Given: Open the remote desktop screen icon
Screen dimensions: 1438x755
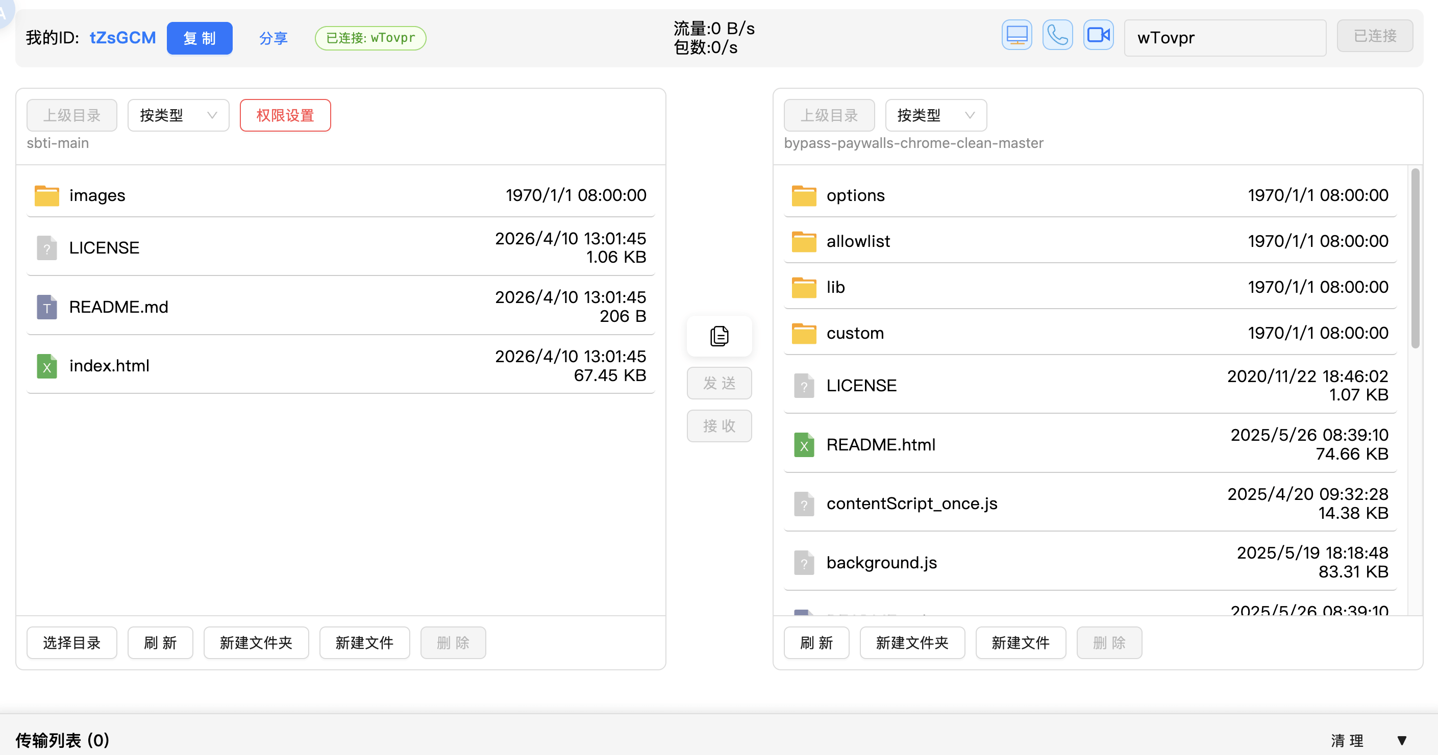Looking at the screenshot, I should point(1016,36).
